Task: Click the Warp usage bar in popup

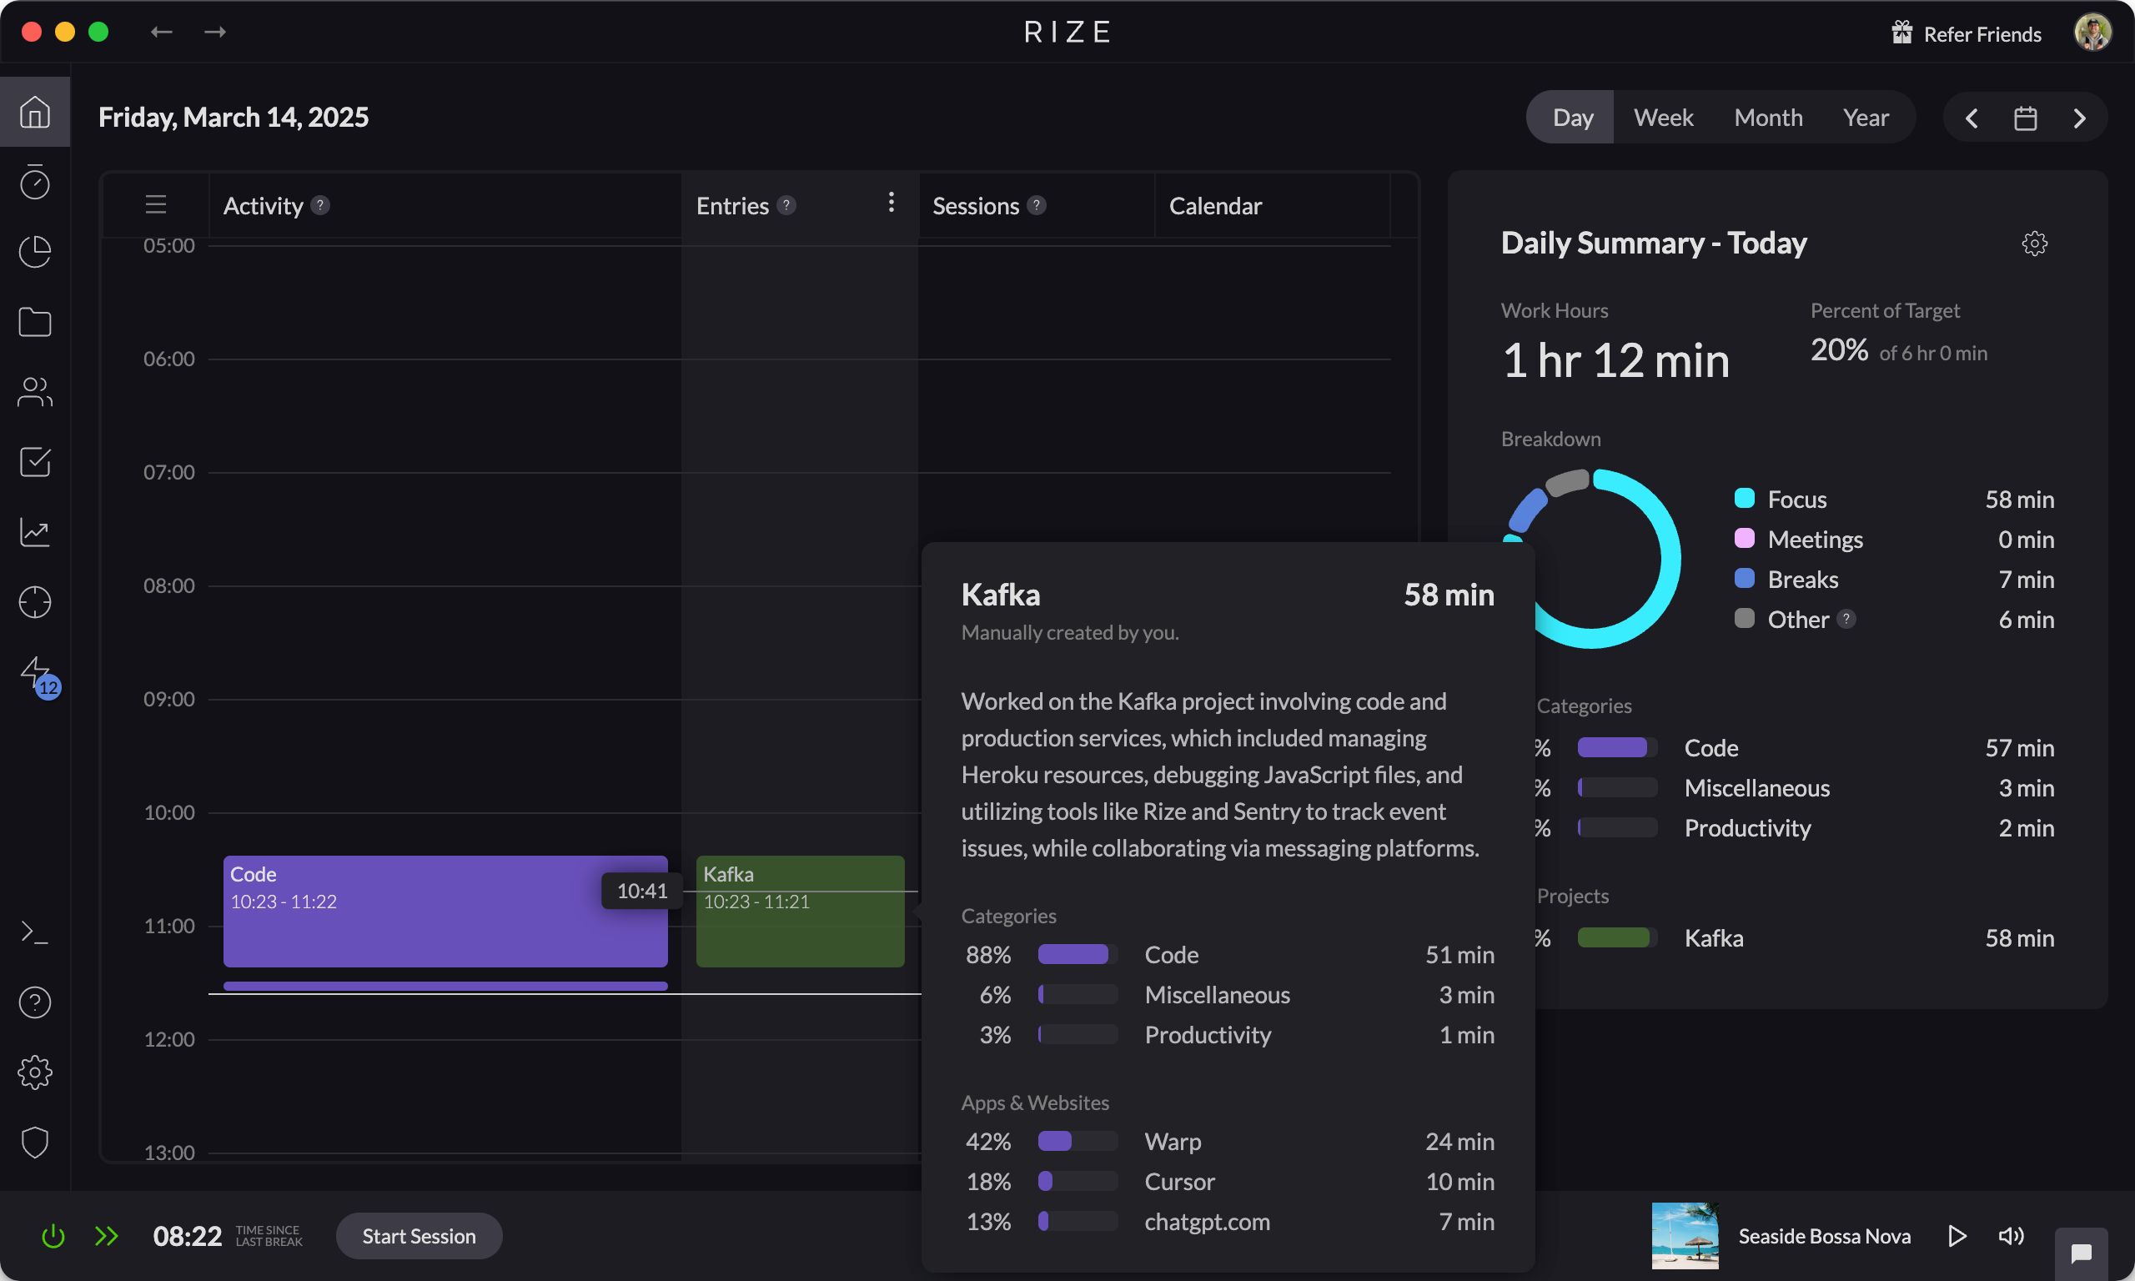Action: tap(1077, 1141)
